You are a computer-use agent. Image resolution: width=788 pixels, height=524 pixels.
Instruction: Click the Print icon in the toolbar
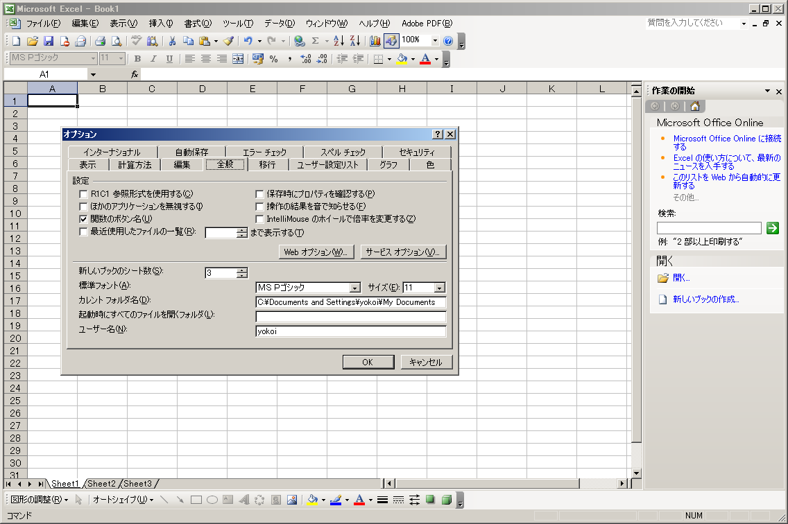click(100, 41)
